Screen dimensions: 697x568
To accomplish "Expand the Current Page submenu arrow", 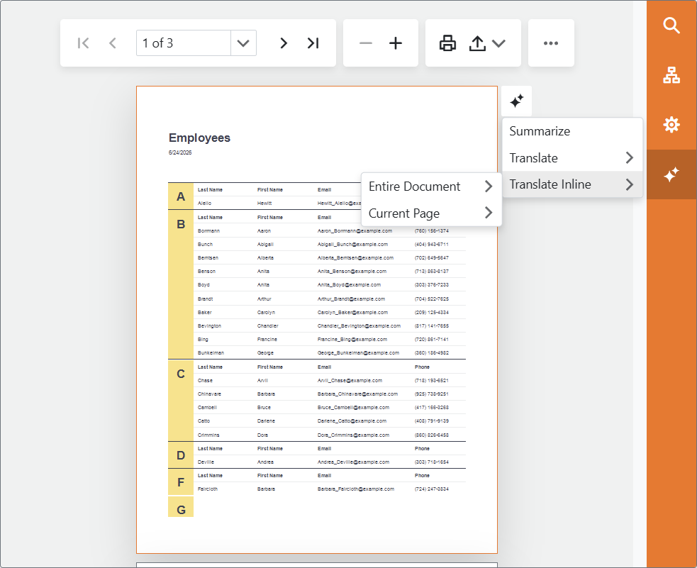I will pyautogui.click(x=489, y=213).
